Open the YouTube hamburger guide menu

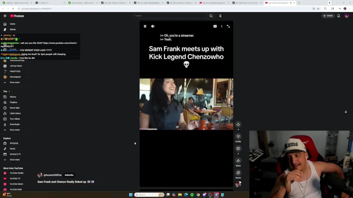click(x=5, y=16)
